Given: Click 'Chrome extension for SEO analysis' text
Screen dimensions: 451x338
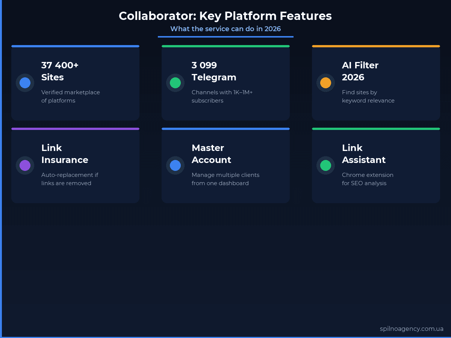Looking at the screenshot, I should (368, 179).
